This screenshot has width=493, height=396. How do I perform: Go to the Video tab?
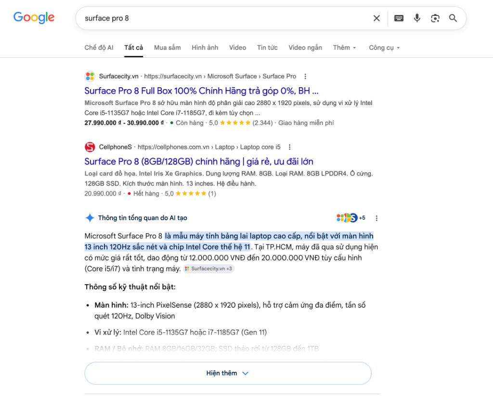[237, 48]
